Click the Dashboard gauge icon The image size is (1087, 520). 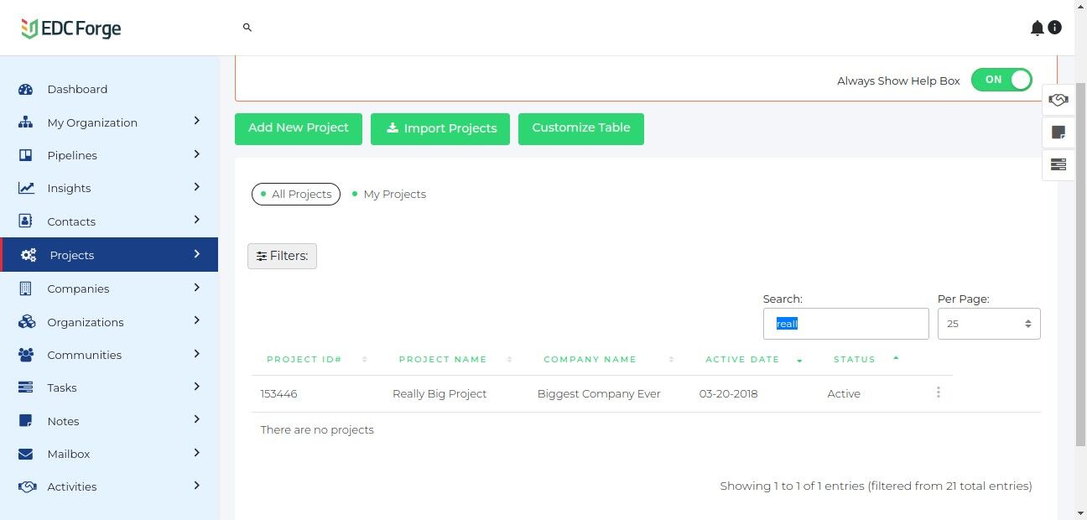(x=25, y=89)
